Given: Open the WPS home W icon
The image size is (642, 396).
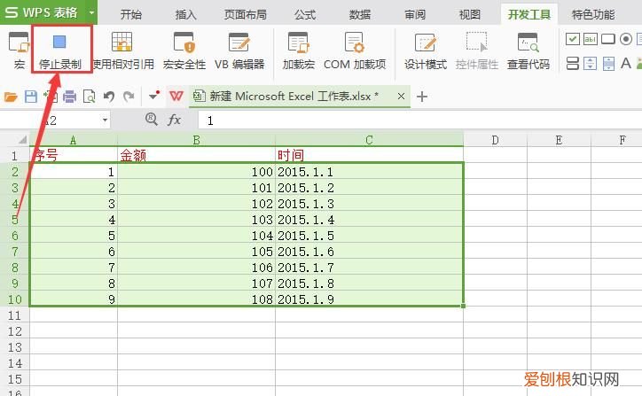Looking at the screenshot, I should tap(176, 97).
